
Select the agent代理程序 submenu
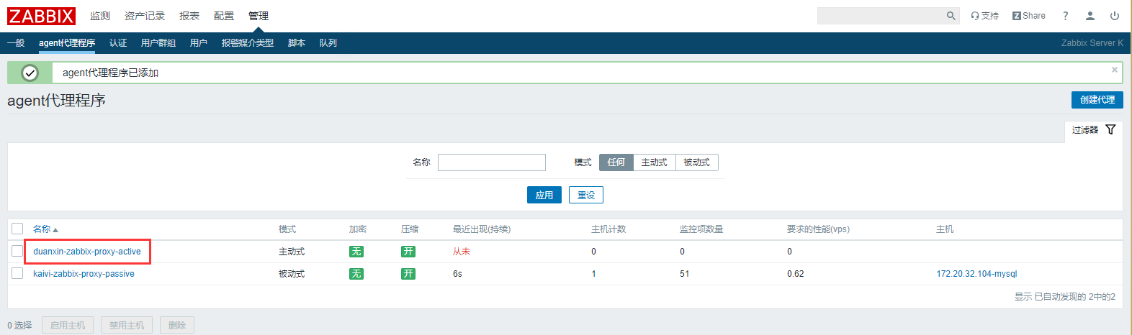(67, 43)
